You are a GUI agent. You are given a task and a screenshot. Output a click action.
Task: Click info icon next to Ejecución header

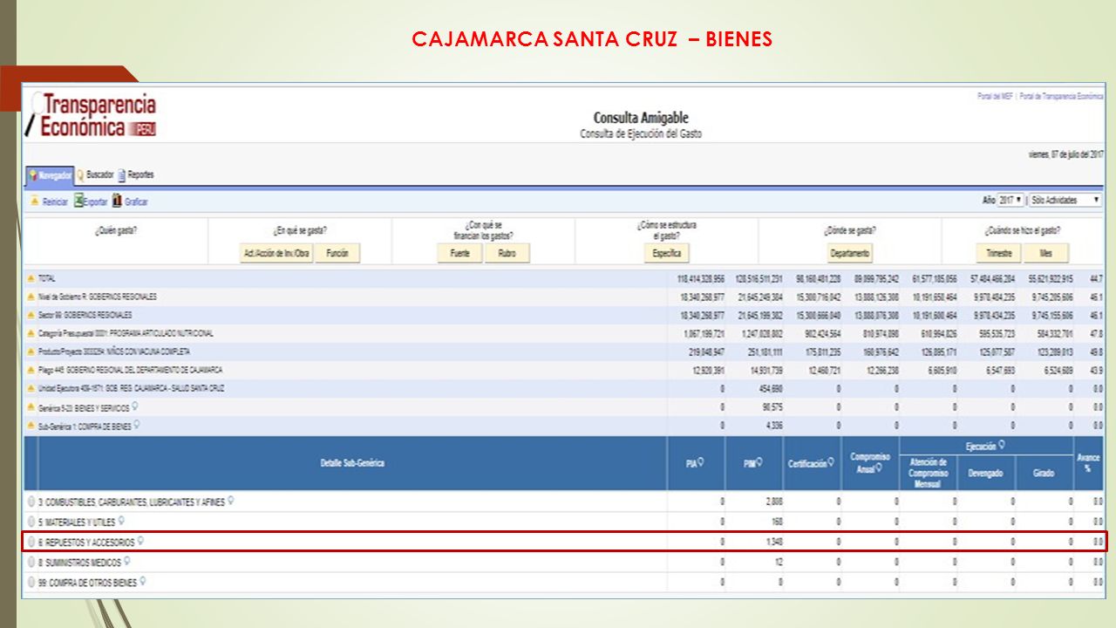point(1002,445)
